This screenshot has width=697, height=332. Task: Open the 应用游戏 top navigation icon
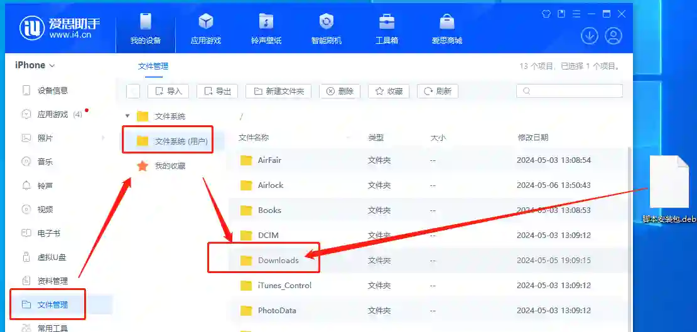(x=205, y=29)
